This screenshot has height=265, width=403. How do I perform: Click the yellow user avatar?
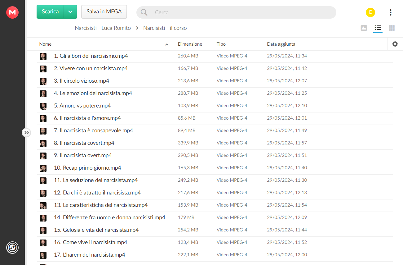[x=370, y=12]
